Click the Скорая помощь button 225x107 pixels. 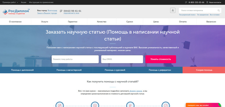(204, 70)
